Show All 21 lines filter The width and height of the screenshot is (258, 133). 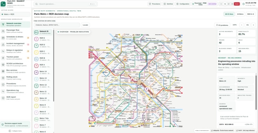point(229,14)
